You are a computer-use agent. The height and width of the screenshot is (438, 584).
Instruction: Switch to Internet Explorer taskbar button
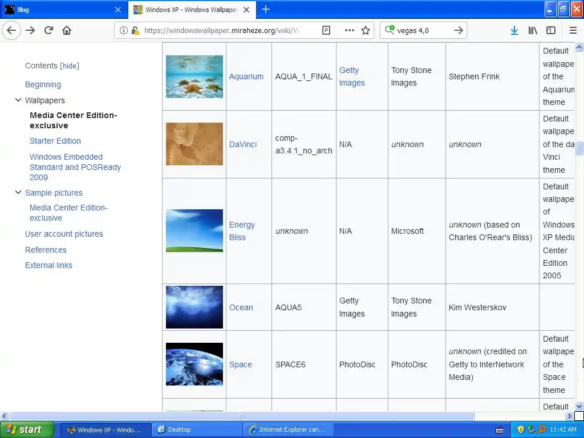[288, 430]
